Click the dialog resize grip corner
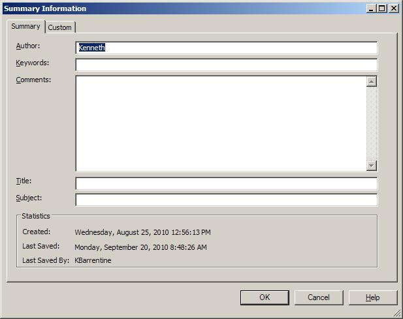Viewport: 403px width, 319px height. pos(397,313)
